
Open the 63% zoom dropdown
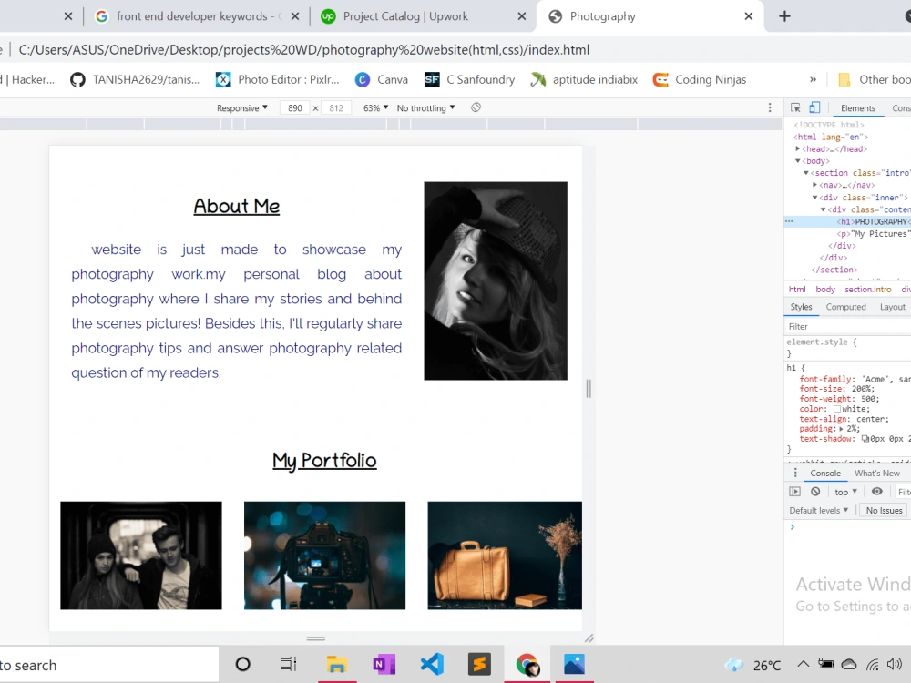pyautogui.click(x=375, y=108)
